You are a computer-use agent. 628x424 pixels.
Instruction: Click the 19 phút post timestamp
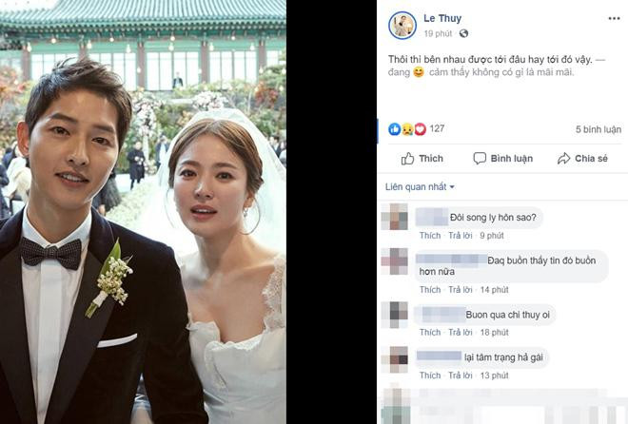(x=438, y=33)
